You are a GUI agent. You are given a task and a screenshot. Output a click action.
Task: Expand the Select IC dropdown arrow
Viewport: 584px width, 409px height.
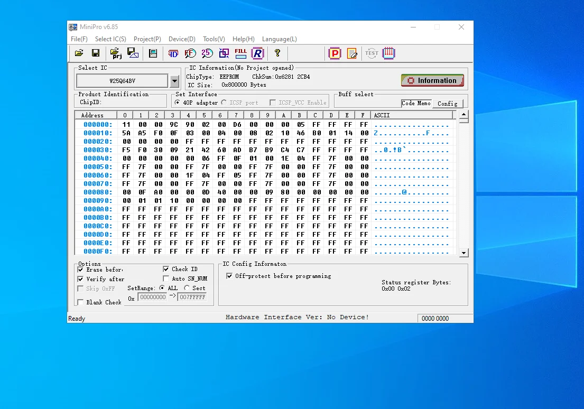tap(174, 81)
